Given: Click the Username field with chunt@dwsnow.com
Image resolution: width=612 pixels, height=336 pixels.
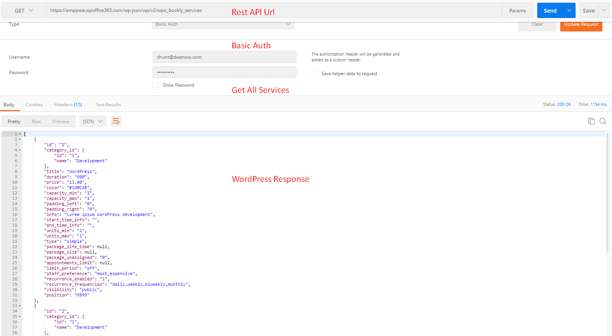Looking at the screenshot, I should tap(224, 57).
